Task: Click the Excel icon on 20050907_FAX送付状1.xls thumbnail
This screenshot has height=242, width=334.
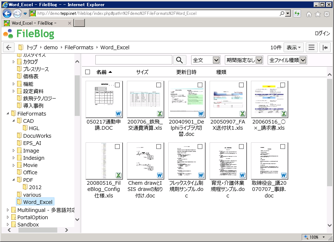Action: click(x=242, y=114)
